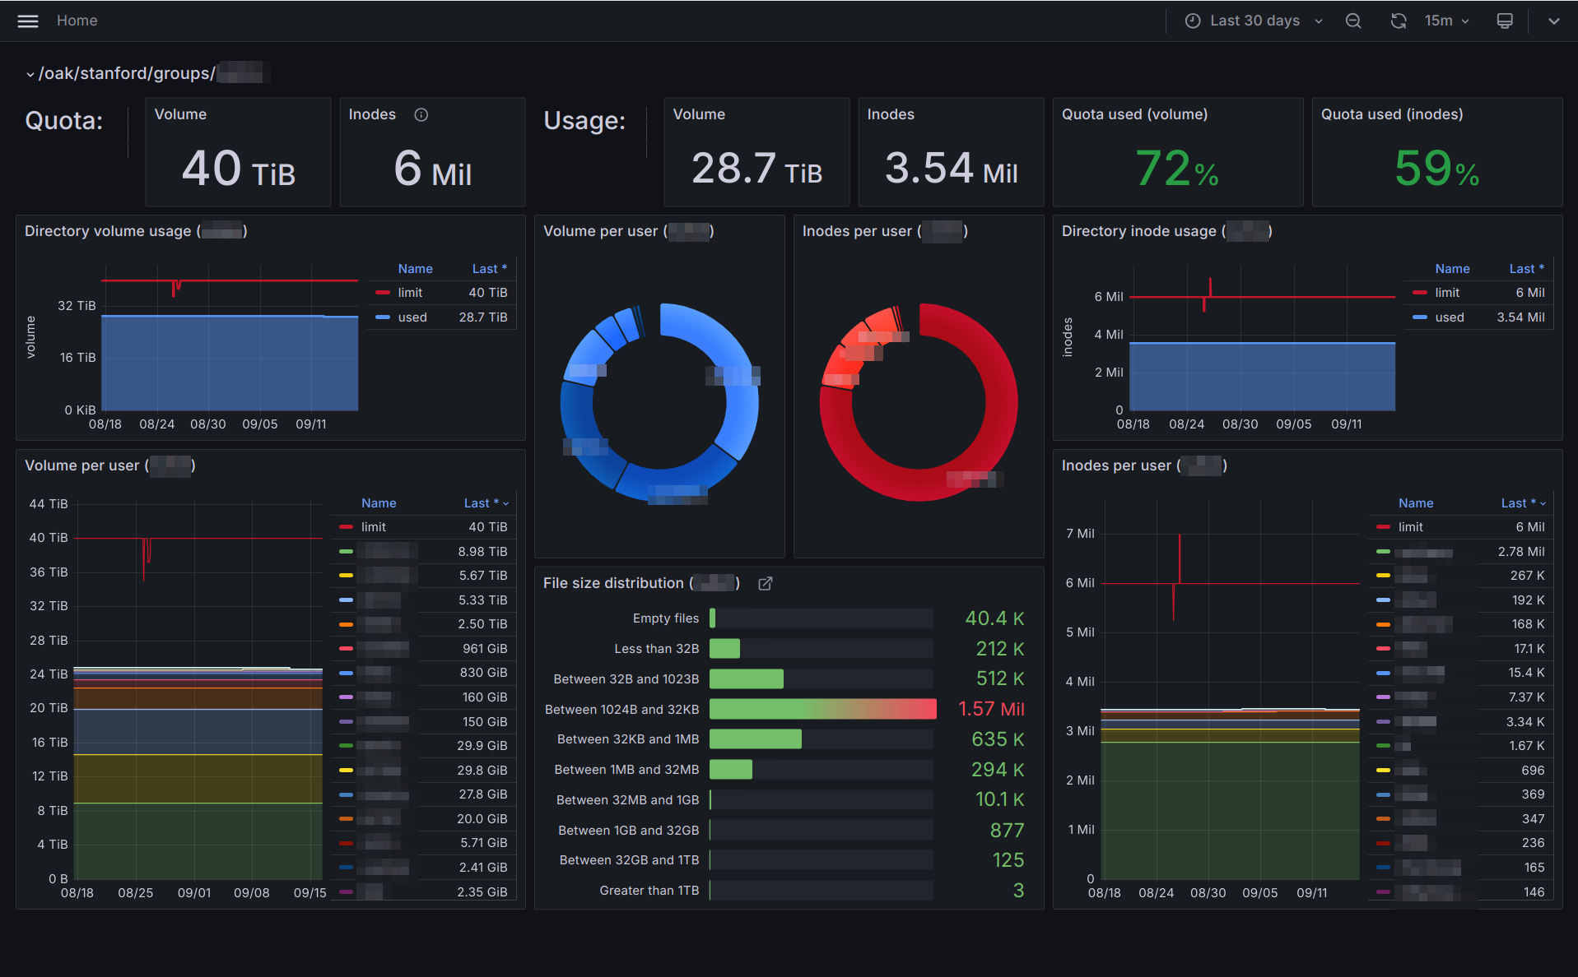Click the Greater than 1TB label
This screenshot has height=977, width=1578.
[x=649, y=891]
